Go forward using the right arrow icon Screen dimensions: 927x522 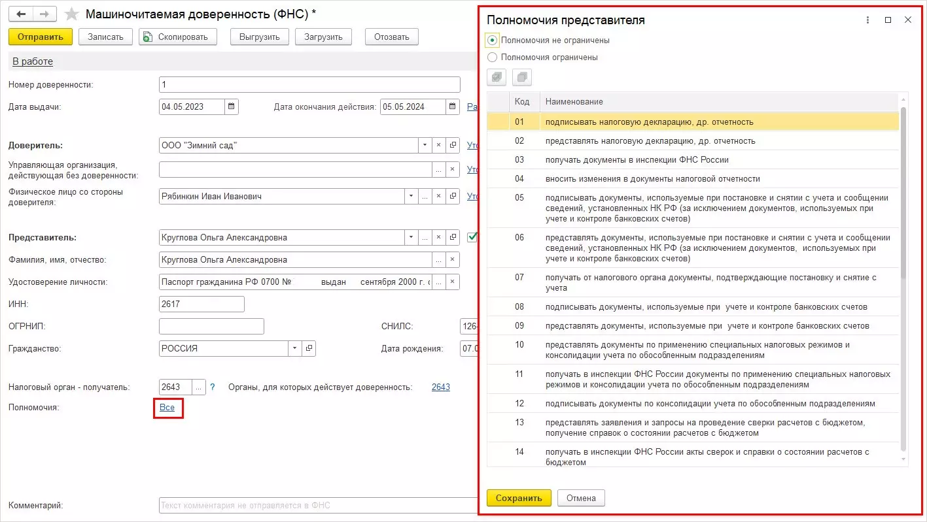44,14
